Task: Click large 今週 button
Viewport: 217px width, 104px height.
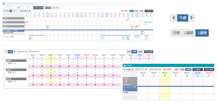Action: pyautogui.click(x=183, y=18)
